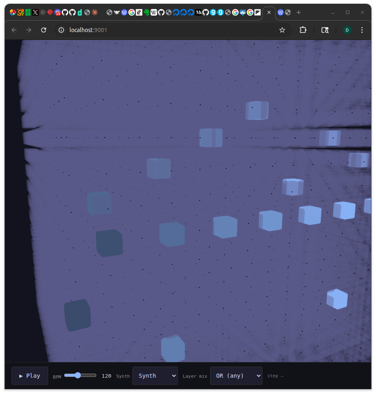
Task: Open the Synth instrument dropdown
Action: tap(155, 376)
